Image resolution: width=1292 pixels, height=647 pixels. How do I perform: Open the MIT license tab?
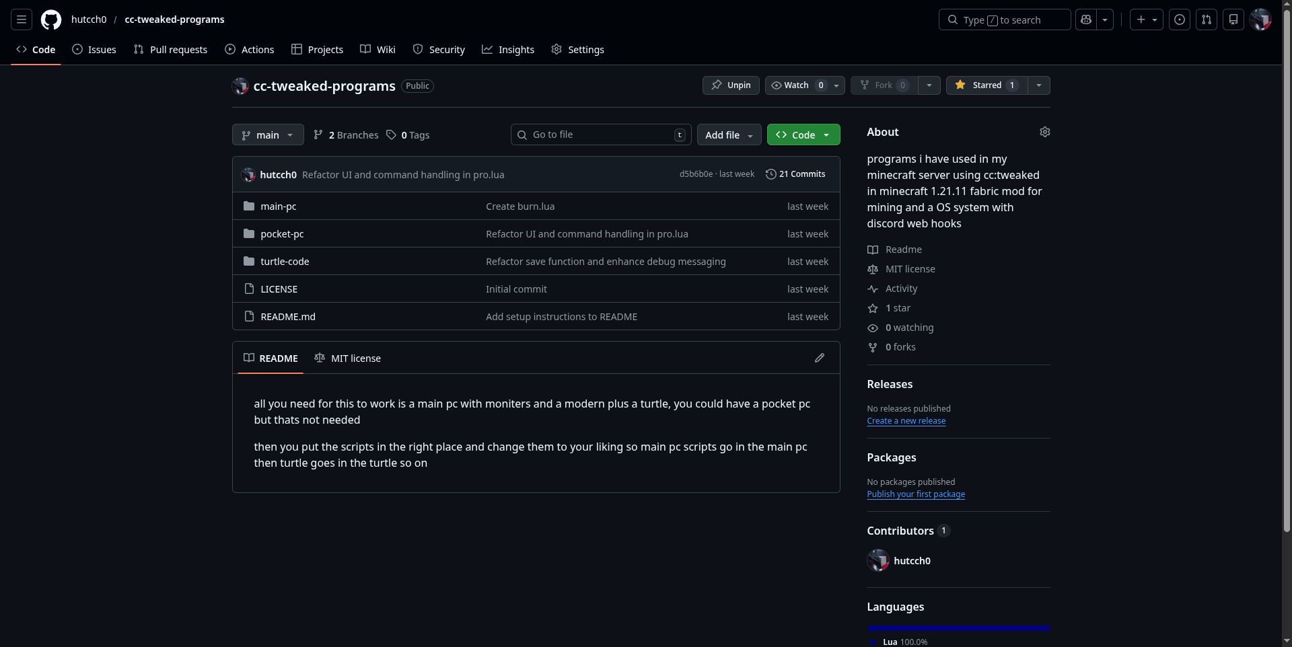[x=348, y=358]
